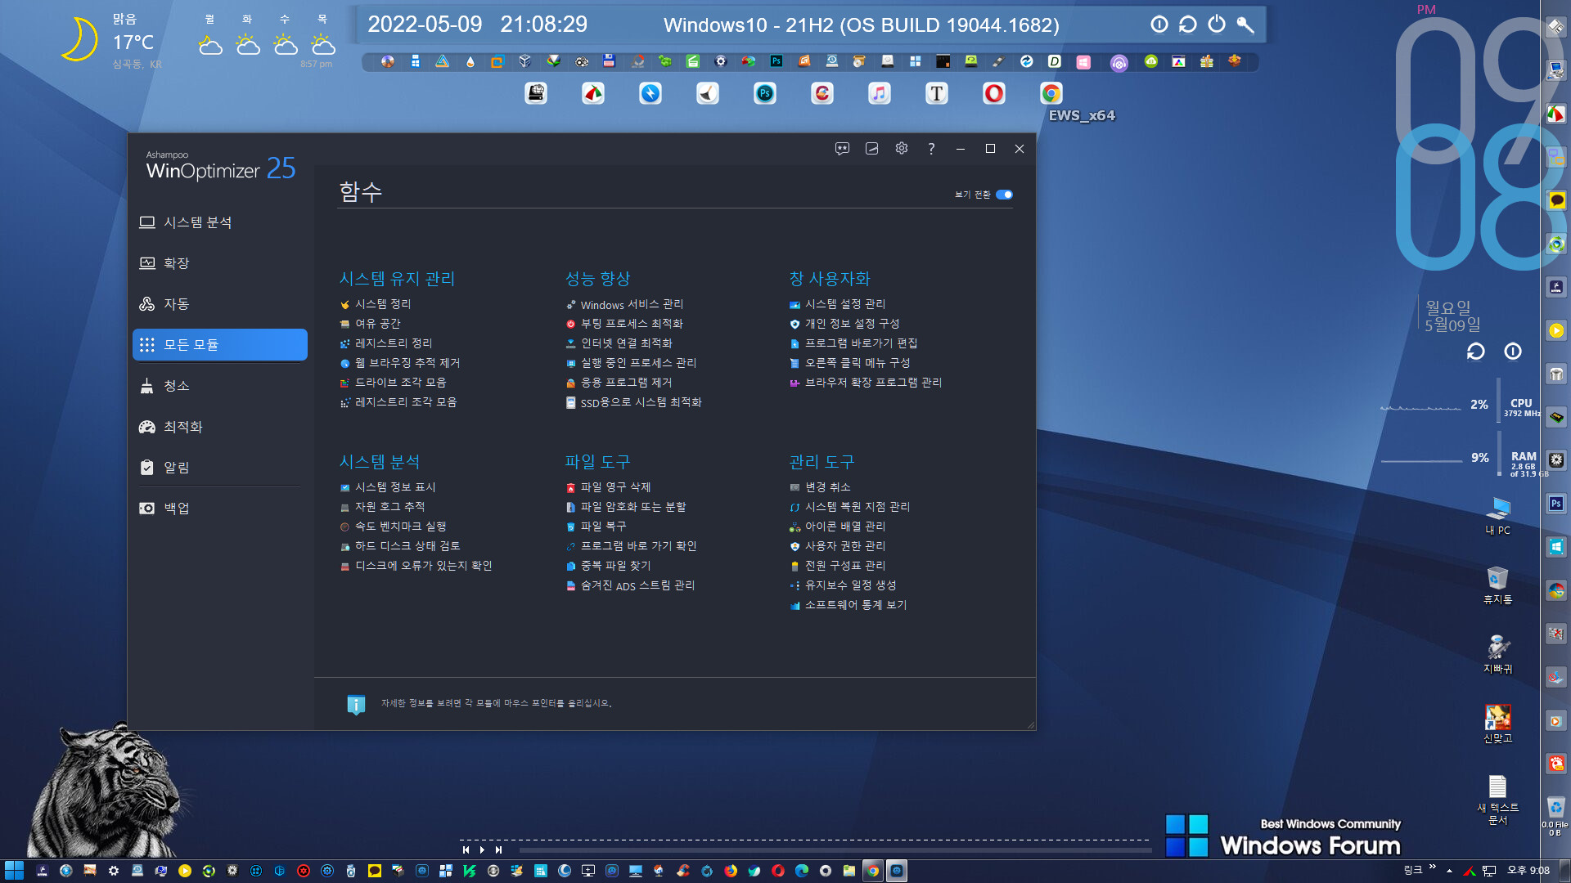Image resolution: width=1571 pixels, height=883 pixels.
Task: Click the wrench icon in top bar
Action: (1245, 25)
